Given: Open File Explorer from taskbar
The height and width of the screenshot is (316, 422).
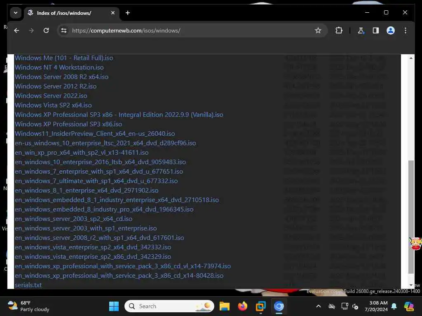Looking at the screenshot, I should tap(225, 306).
